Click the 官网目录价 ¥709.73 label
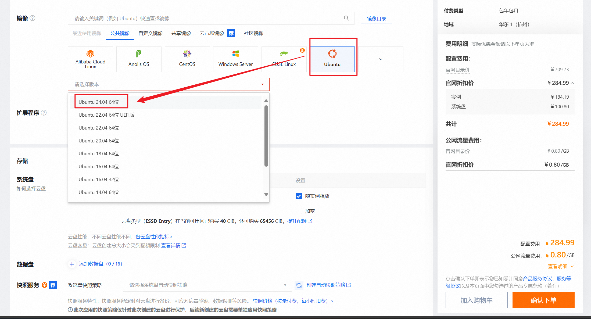This screenshot has height=319, width=591. 458,70
